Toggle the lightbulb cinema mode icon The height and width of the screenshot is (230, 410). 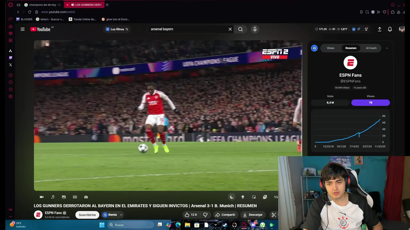tap(243, 197)
